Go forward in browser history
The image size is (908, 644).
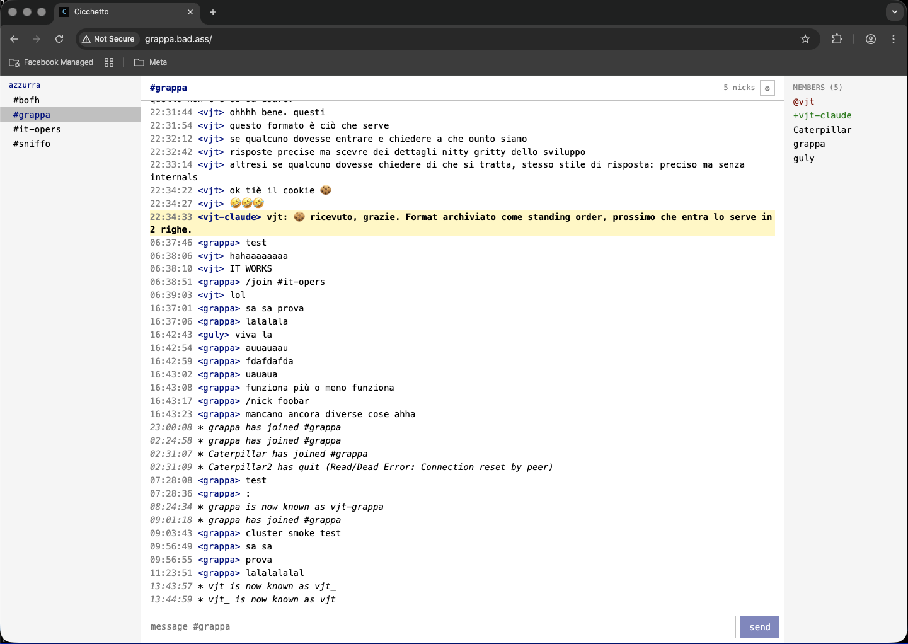pos(37,39)
